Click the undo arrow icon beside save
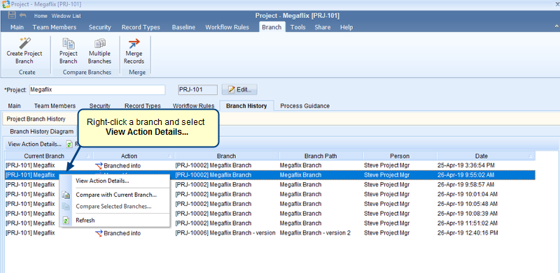 pyautogui.click(x=23, y=15)
